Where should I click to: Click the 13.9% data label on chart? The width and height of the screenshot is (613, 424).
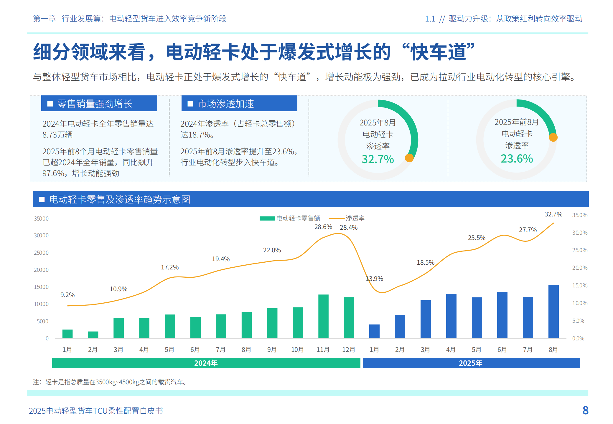(374, 279)
